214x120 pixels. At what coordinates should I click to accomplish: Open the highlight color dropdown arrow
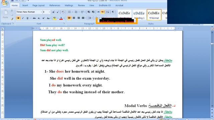coord(58,18)
